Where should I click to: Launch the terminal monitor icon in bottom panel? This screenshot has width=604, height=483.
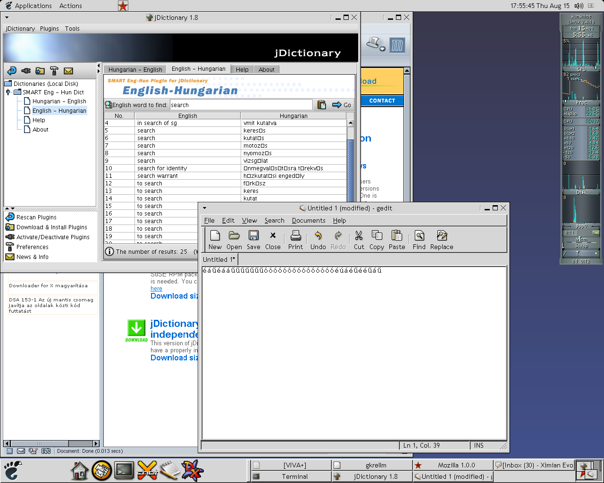coord(124,471)
